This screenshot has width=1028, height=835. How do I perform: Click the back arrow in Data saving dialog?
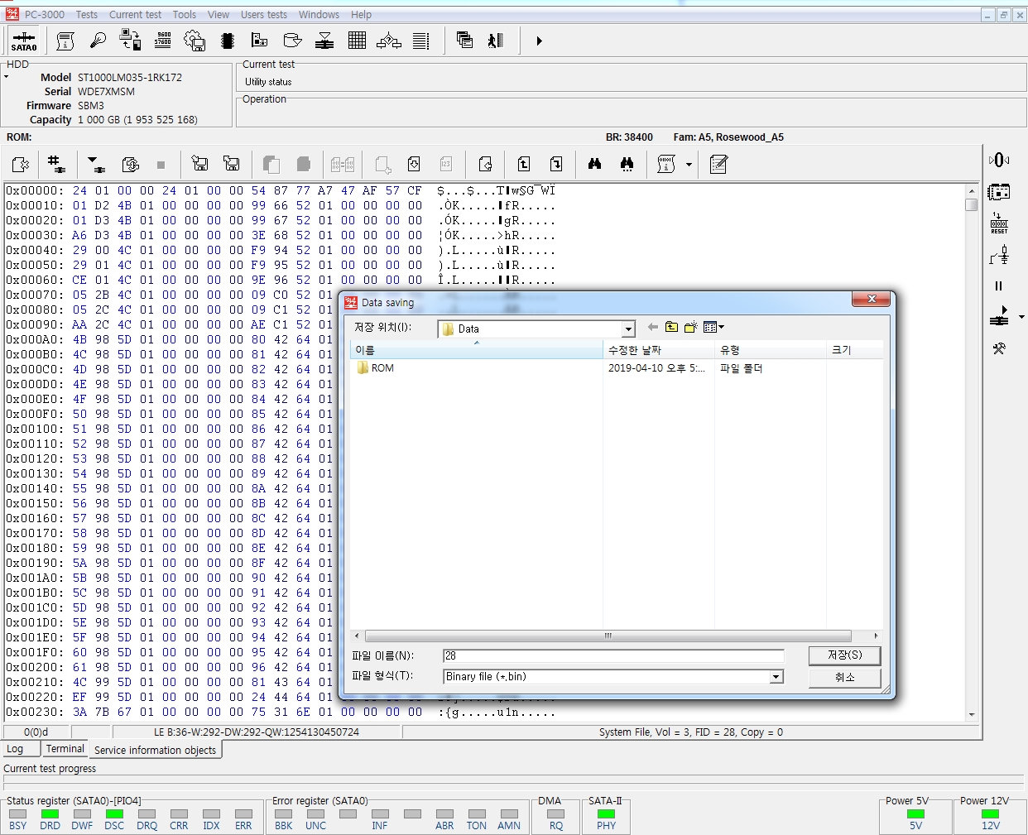coord(652,327)
